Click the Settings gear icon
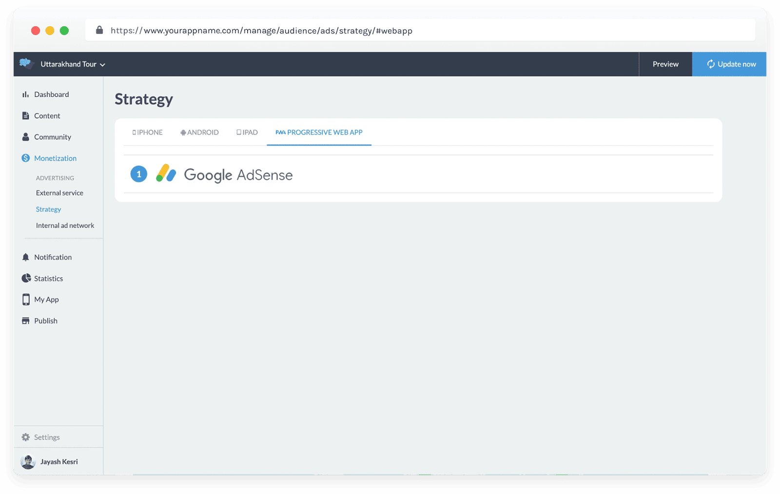 tap(25, 437)
